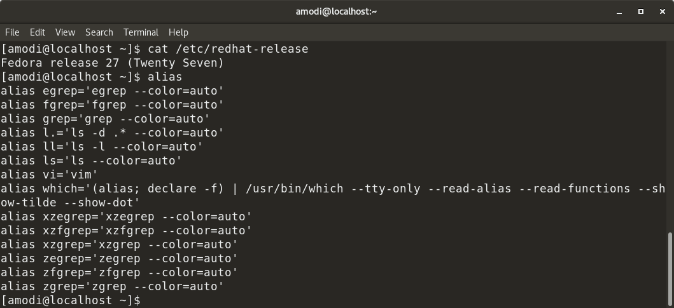Click the alias zgrep line
Viewport: 674px width, 308px height.
[113, 286]
